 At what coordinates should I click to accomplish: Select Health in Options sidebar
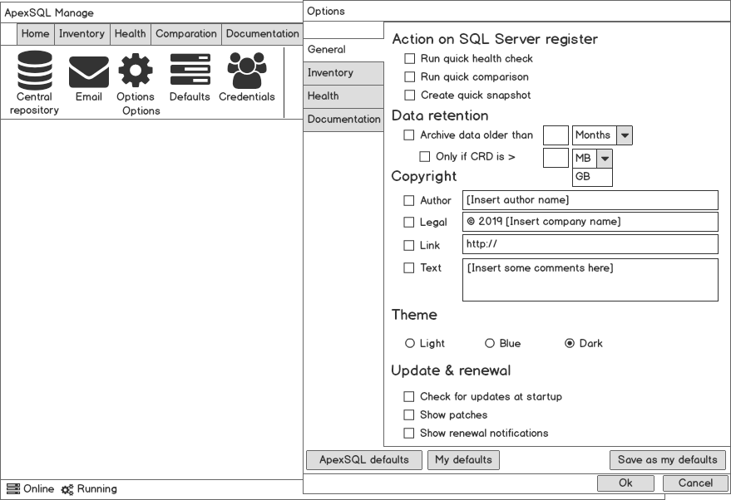(x=343, y=96)
